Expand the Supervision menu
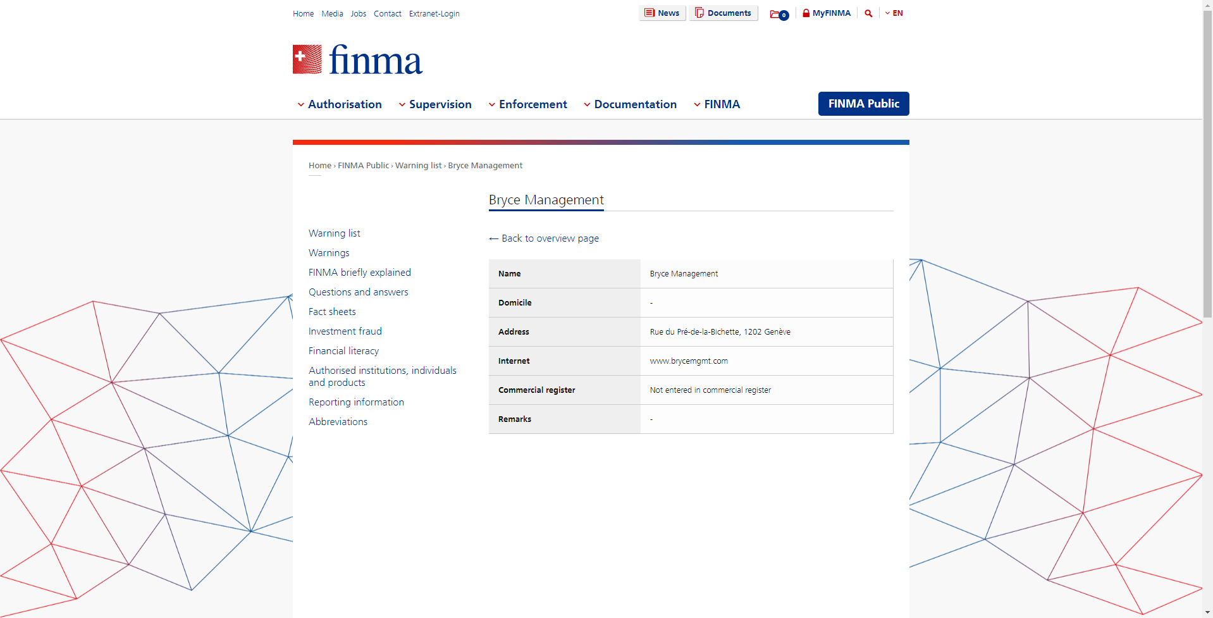Image resolution: width=1213 pixels, height=618 pixels. click(x=435, y=104)
